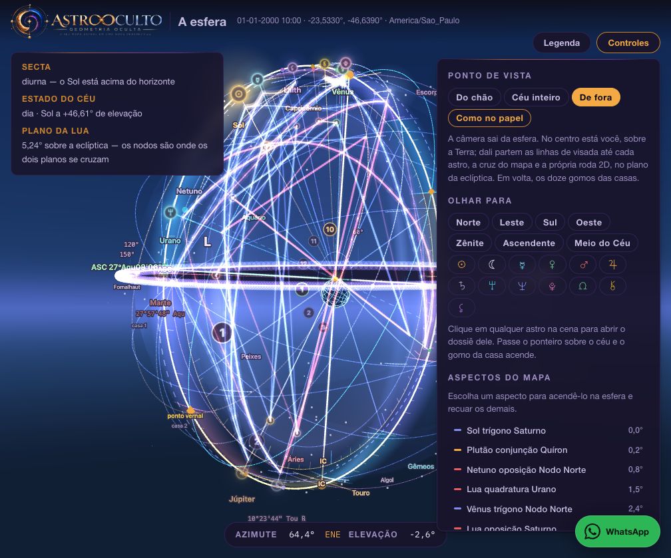This screenshot has width=671, height=558.
Task: Point the camera at the Sun glyph button
Action: pyautogui.click(x=461, y=265)
